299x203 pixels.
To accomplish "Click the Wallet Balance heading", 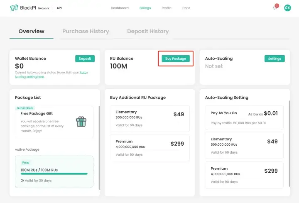I will pyautogui.click(x=30, y=59).
